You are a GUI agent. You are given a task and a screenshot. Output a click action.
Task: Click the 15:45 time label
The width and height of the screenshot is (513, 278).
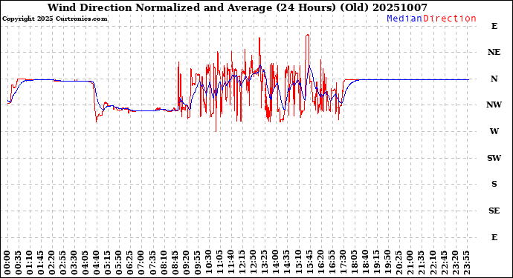click(309, 262)
